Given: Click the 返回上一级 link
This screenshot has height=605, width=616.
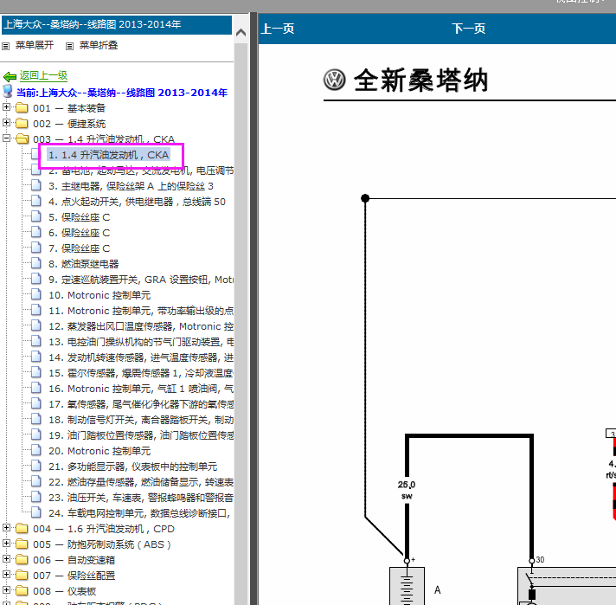Looking at the screenshot, I should tap(43, 75).
